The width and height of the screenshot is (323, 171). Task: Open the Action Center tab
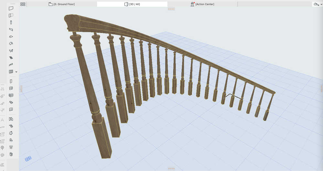point(202,4)
